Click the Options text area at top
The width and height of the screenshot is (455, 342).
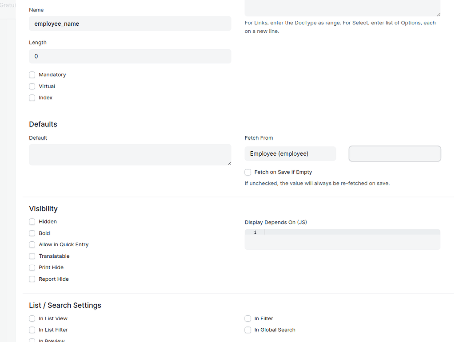coord(343,8)
